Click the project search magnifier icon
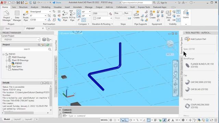The height and width of the screenshot is (123, 219). point(50,49)
